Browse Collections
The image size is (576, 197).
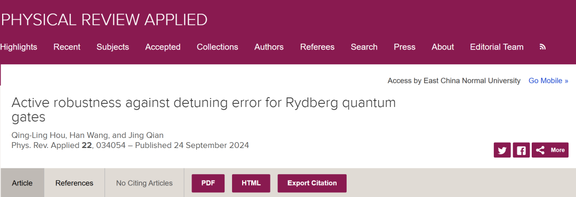click(x=218, y=47)
